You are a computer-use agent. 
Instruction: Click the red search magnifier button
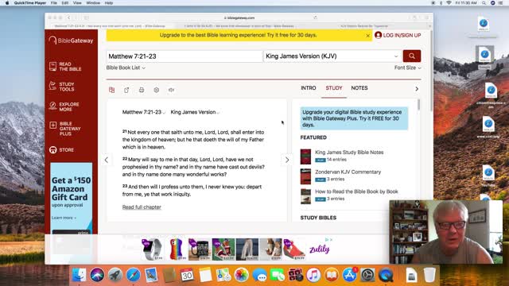412,56
